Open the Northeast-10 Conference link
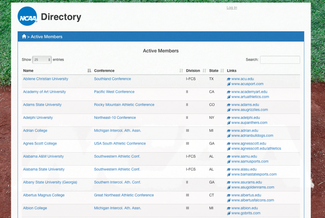The height and width of the screenshot is (218, 325). 115,118
